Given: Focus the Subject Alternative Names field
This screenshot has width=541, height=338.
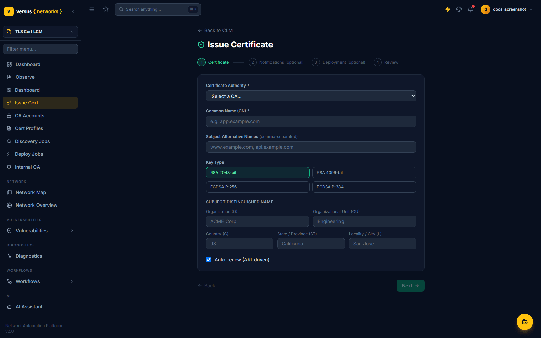Looking at the screenshot, I should coord(311,147).
